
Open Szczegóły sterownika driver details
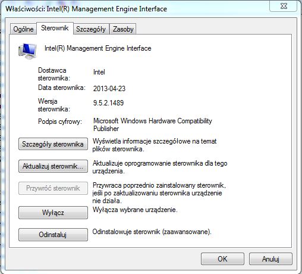tap(53, 144)
